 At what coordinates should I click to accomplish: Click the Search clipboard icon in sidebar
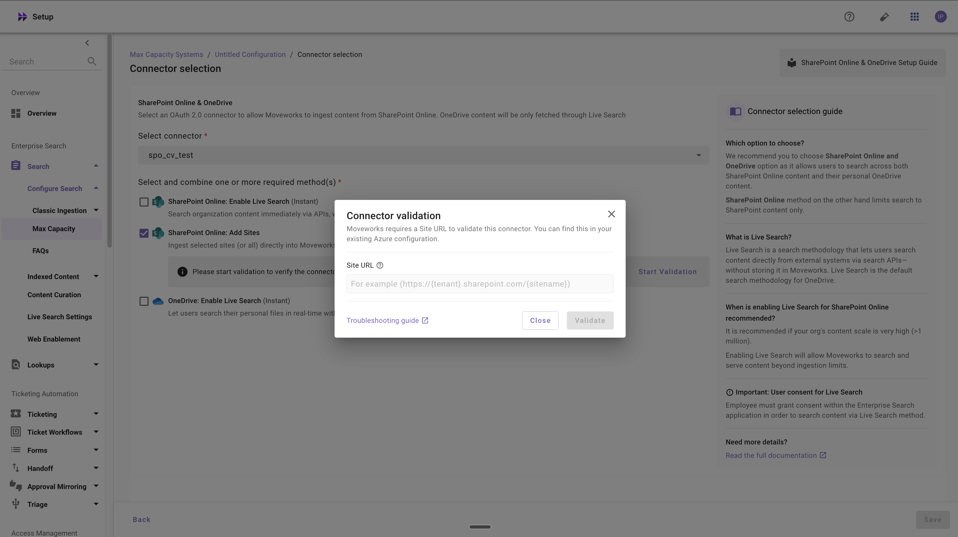(16, 166)
